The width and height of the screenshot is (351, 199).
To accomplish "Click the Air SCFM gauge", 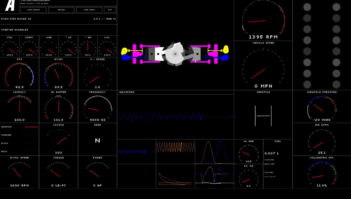I will (x=322, y=139).
